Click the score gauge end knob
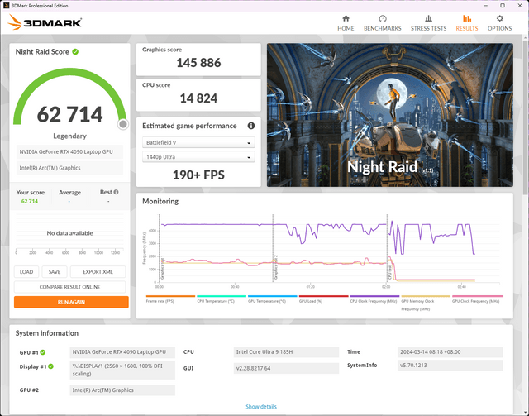This screenshot has width=529, height=416. [x=123, y=124]
